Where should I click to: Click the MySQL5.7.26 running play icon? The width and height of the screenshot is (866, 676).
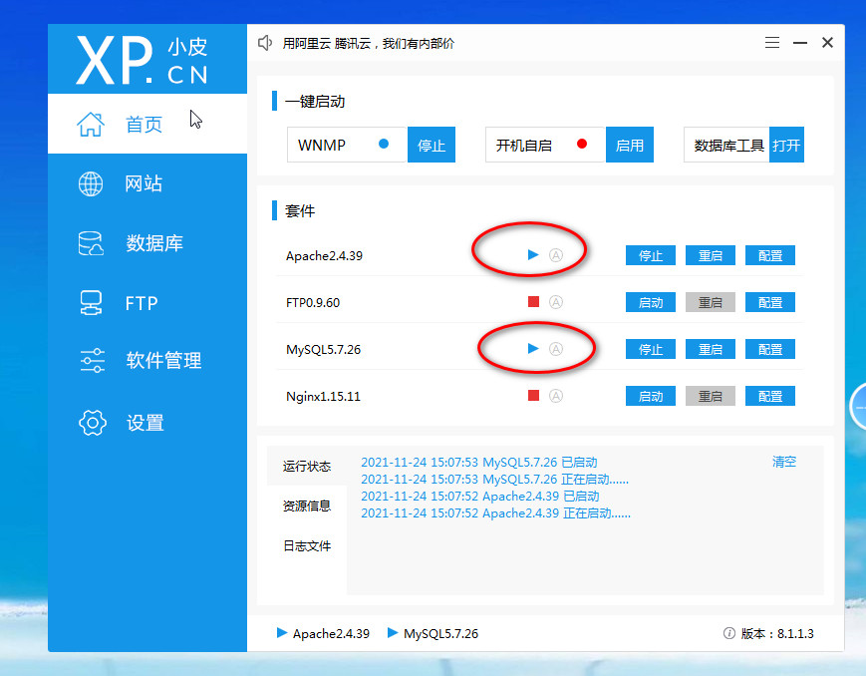[533, 348]
